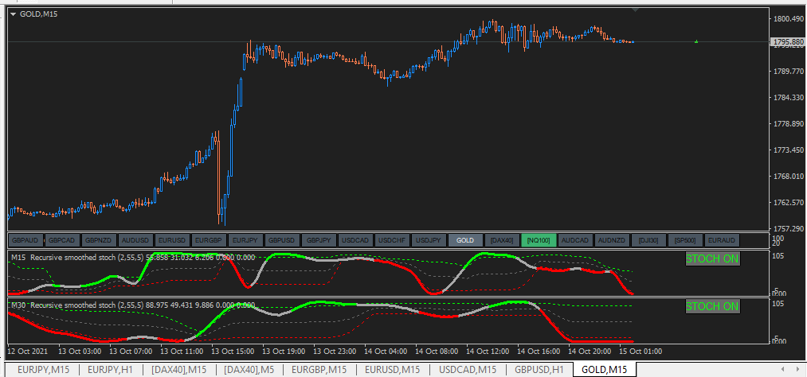Click the GBPAUD symbol button
The width and height of the screenshot is (807, 377).
25,240
